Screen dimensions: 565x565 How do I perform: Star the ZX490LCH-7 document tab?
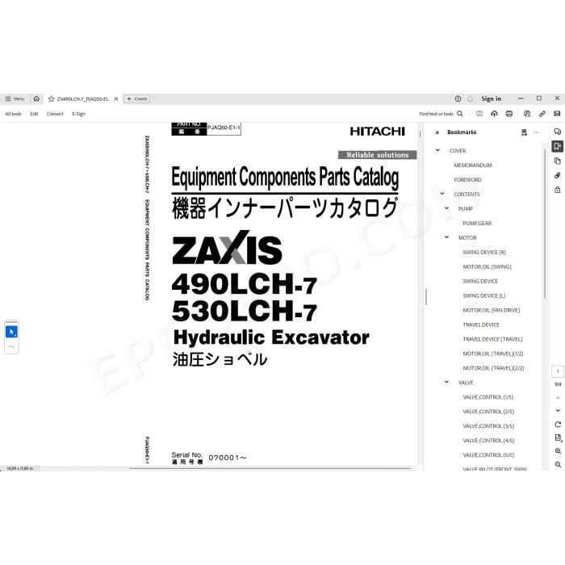point(51,98)
